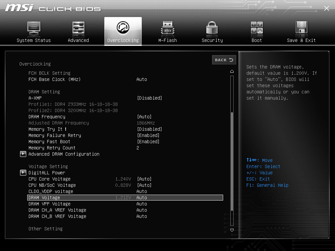Screen dimensions: 335x251
Task: Open the M-Flash USB chip icon
Action: [167, 29]
